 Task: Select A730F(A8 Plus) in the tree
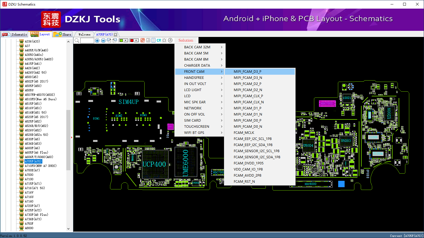pyautogui.click(x=36, y=215)
